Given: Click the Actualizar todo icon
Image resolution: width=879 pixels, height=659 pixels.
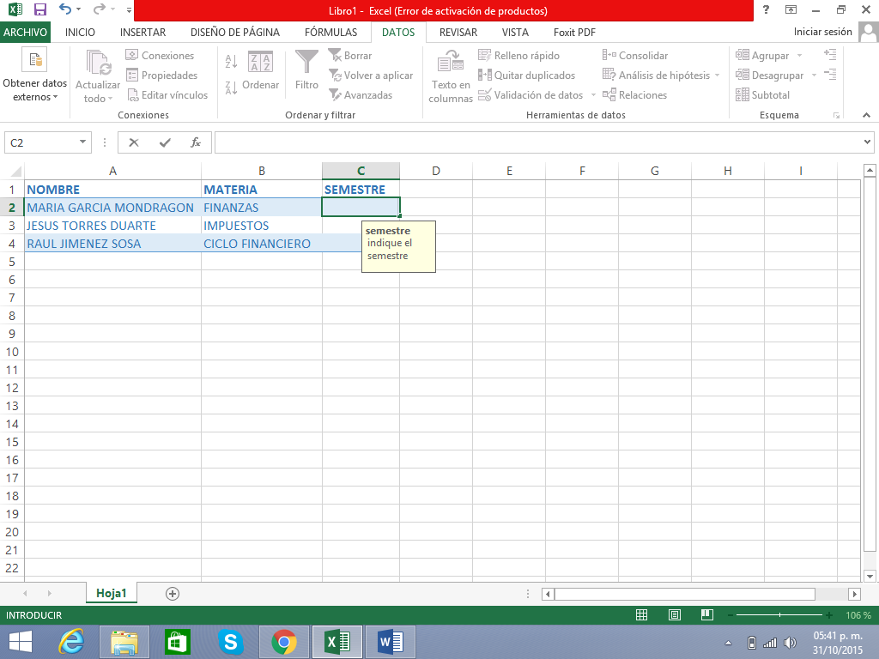Looking at the screenshot, I should pyautogui.click(x=98, y=63).
